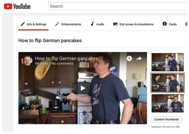Switch to the Enhancements tab
The width and height of the screenshot is (189, 134).
pos(68,24)
